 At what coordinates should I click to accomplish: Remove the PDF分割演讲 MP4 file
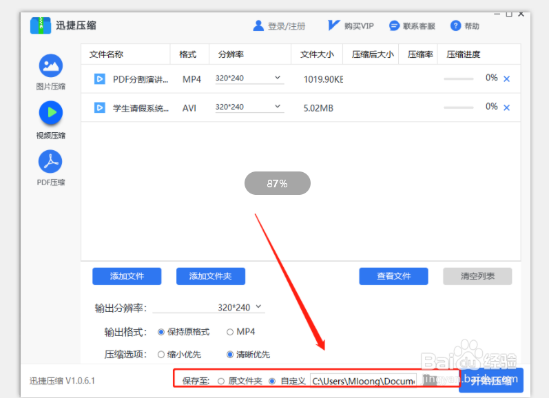pyautogui.click(x=506, y=79)
